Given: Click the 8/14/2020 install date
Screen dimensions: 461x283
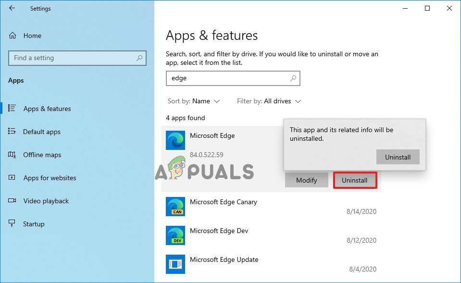Looking at the screenshot, I should click(x=361, y=211).
